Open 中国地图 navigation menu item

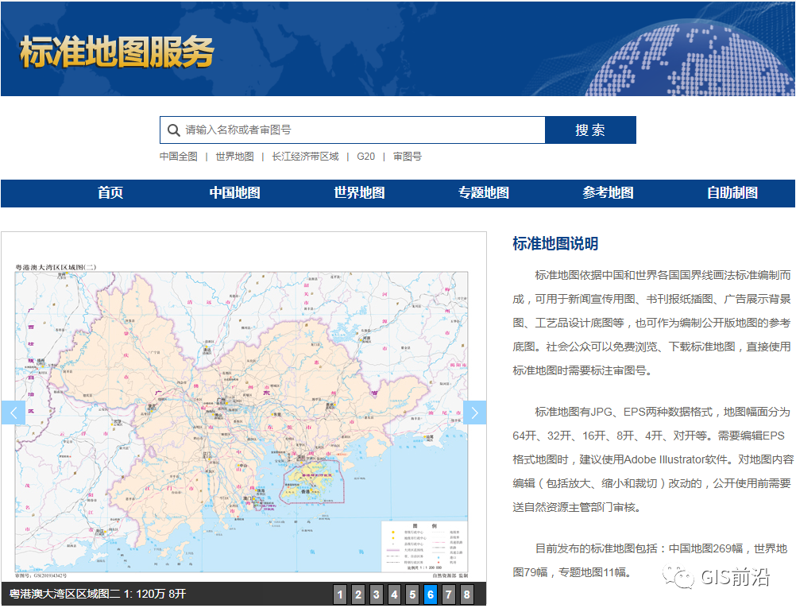(234, 193)
